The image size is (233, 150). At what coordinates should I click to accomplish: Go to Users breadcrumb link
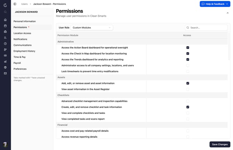click(x=24, y=4)
